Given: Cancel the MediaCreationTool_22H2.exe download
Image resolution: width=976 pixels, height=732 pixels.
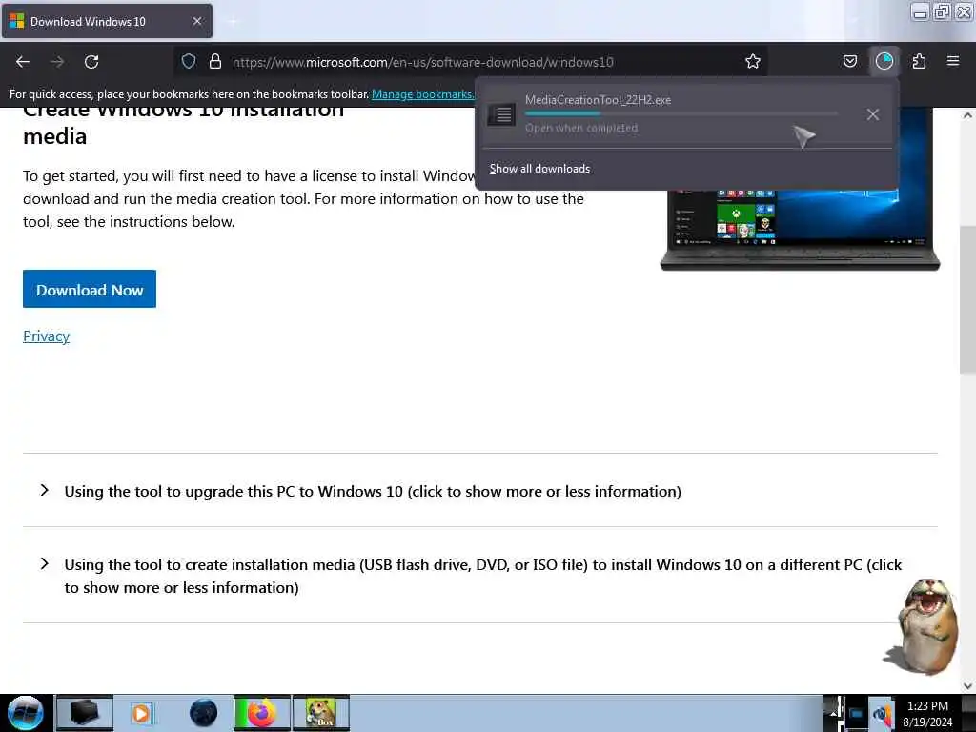Looking at the screenshot, I should point(873,114).
